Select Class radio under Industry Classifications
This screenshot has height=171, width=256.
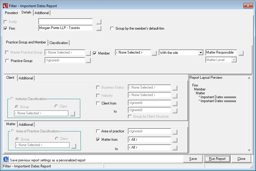click(x=56, y=106)
